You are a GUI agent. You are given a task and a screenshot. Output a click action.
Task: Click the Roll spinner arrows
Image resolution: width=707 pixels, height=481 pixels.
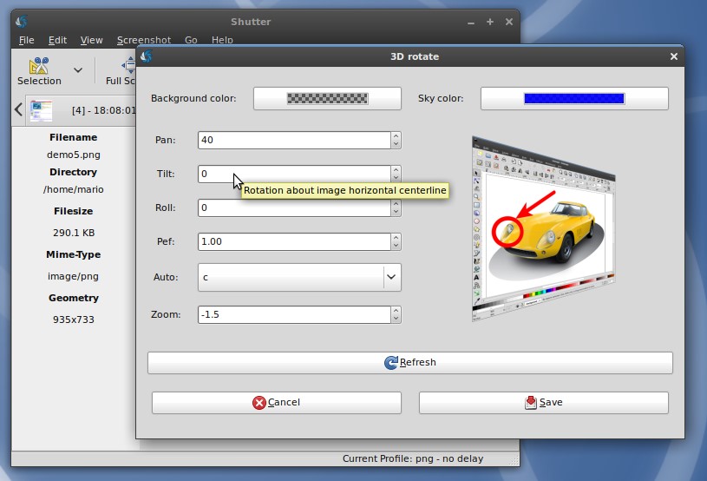[x=396, y=208]
